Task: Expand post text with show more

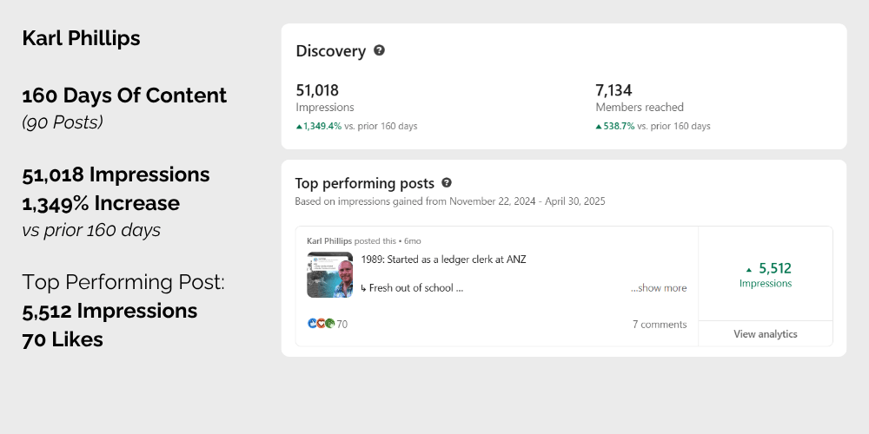Action: coord(659,288)
